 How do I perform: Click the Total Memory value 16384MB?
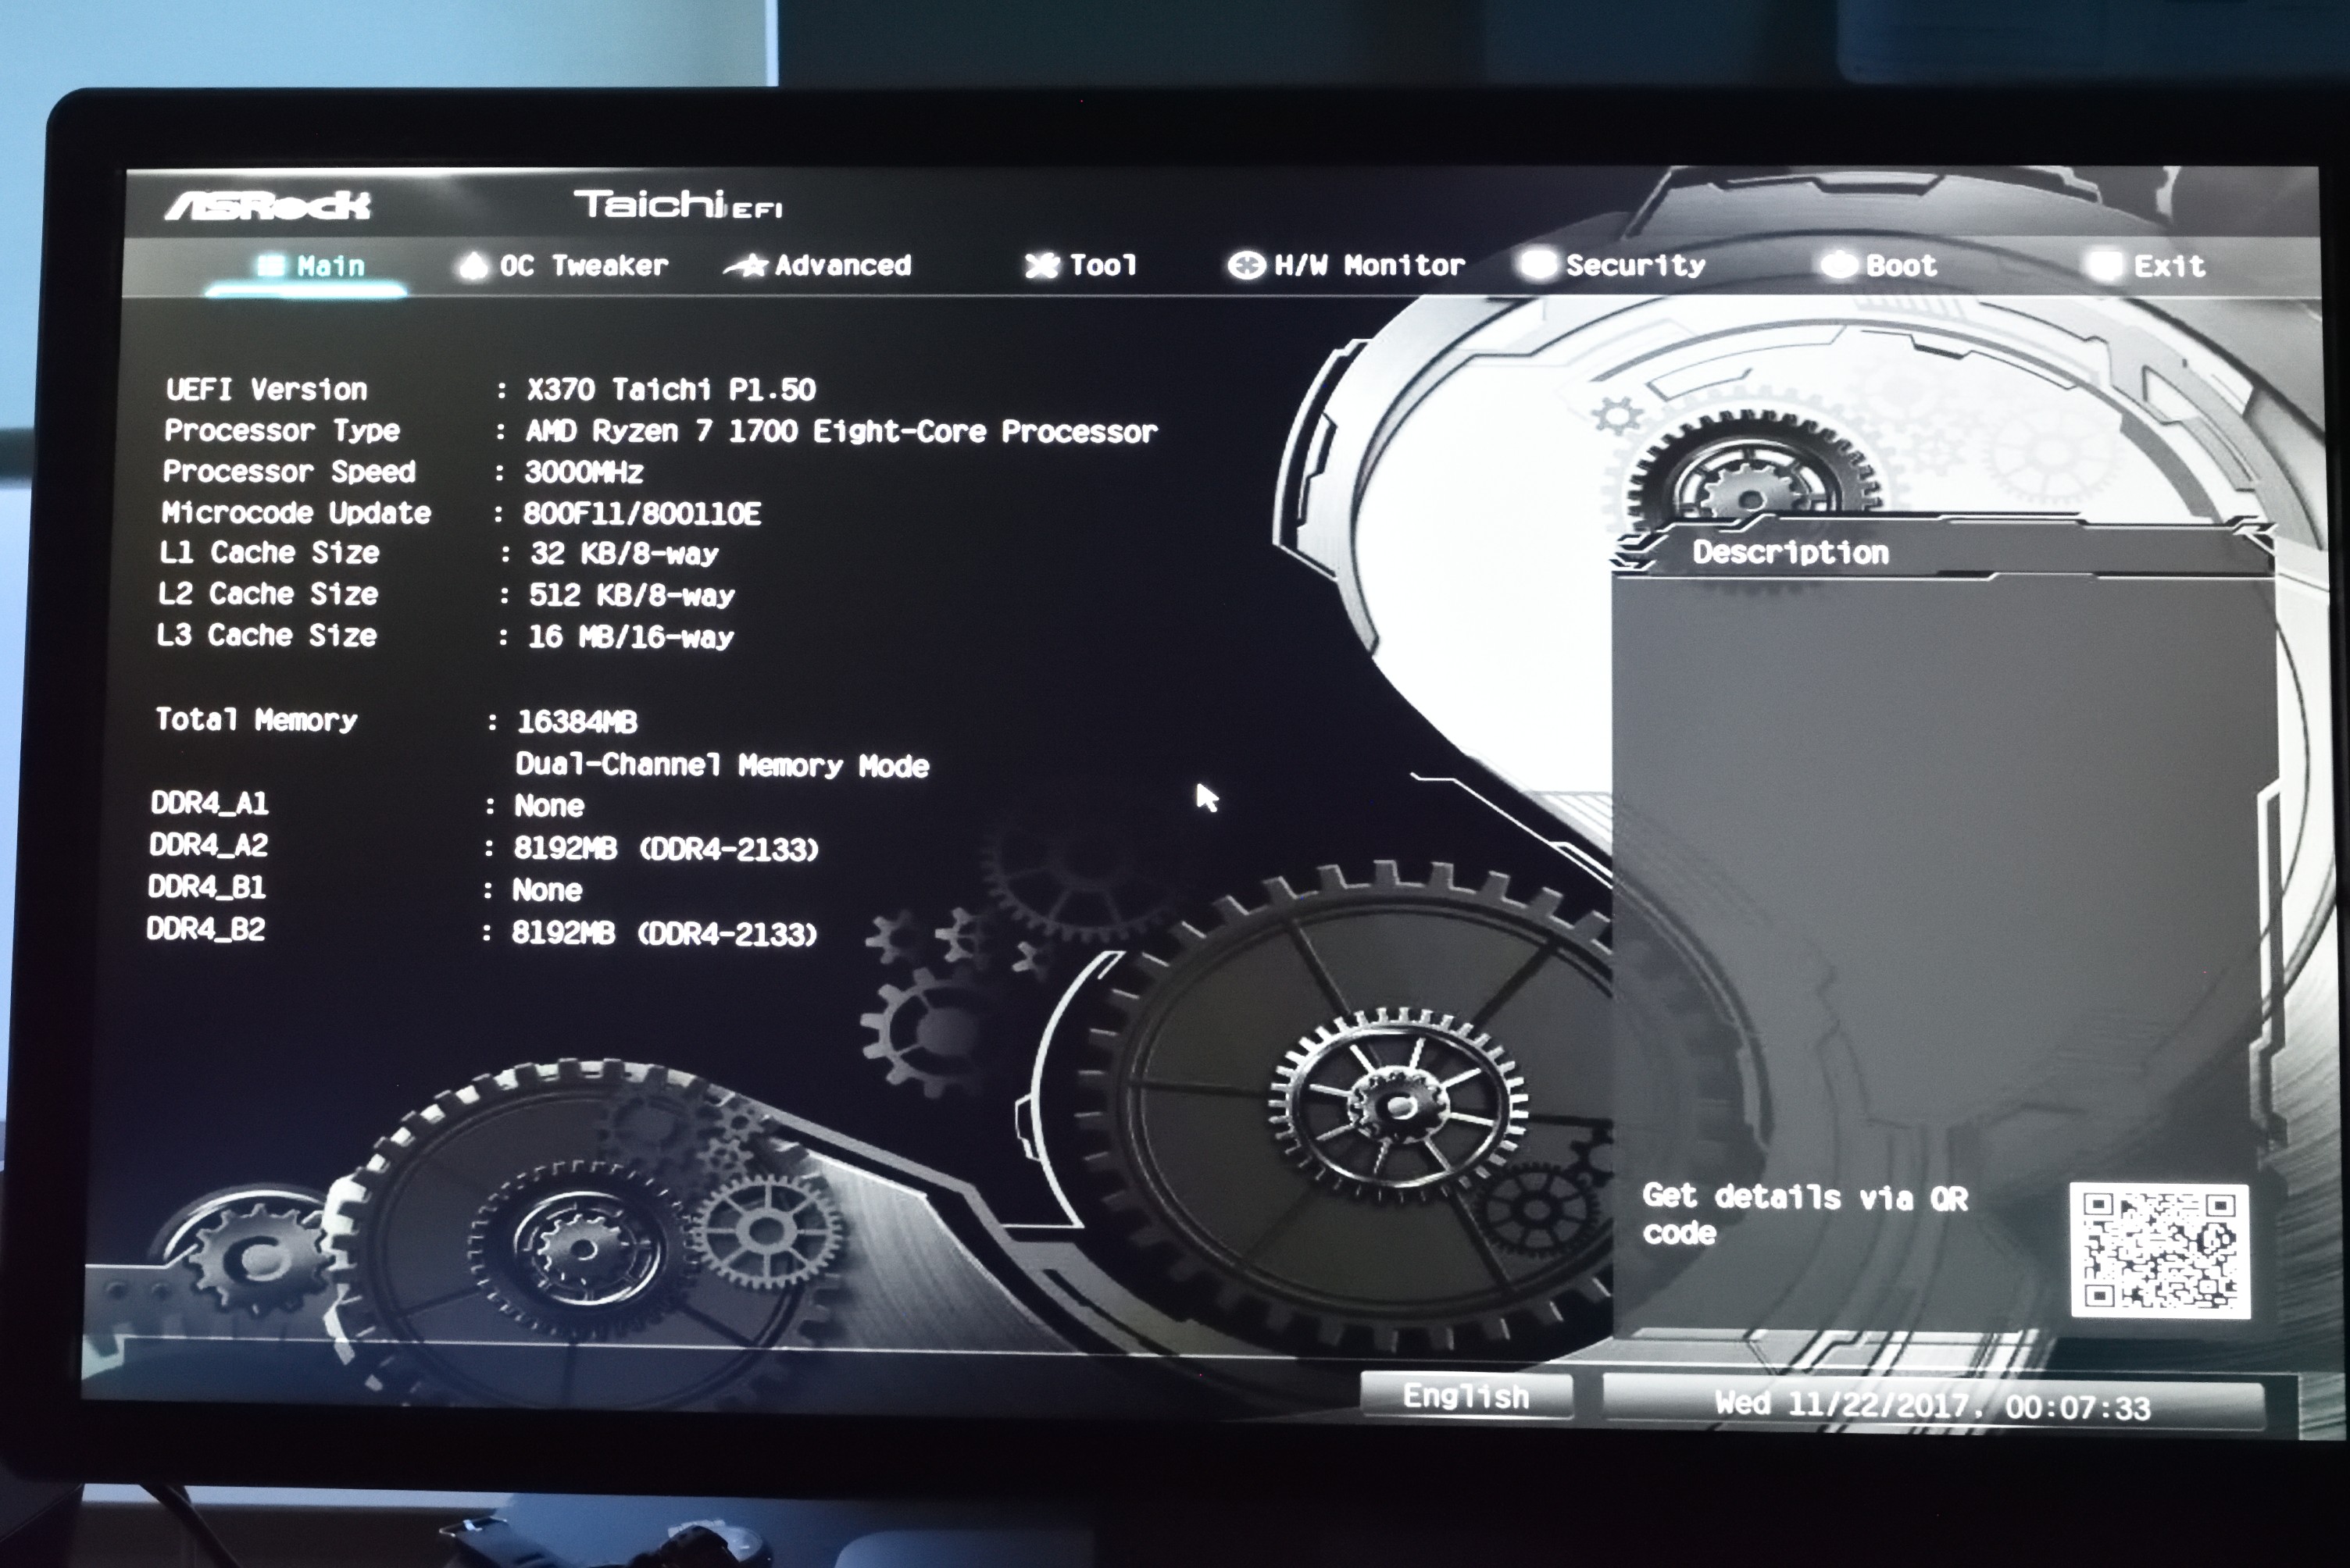pyautogui.click(x=577, y=721)
